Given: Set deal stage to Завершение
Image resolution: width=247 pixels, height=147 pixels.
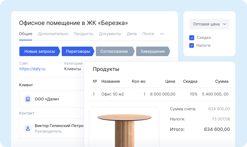Looking at the screenshot, I should point(153,52).
